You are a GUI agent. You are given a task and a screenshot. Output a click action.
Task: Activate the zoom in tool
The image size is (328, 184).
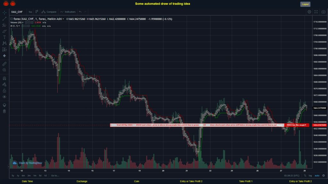(x=4, y=70)
